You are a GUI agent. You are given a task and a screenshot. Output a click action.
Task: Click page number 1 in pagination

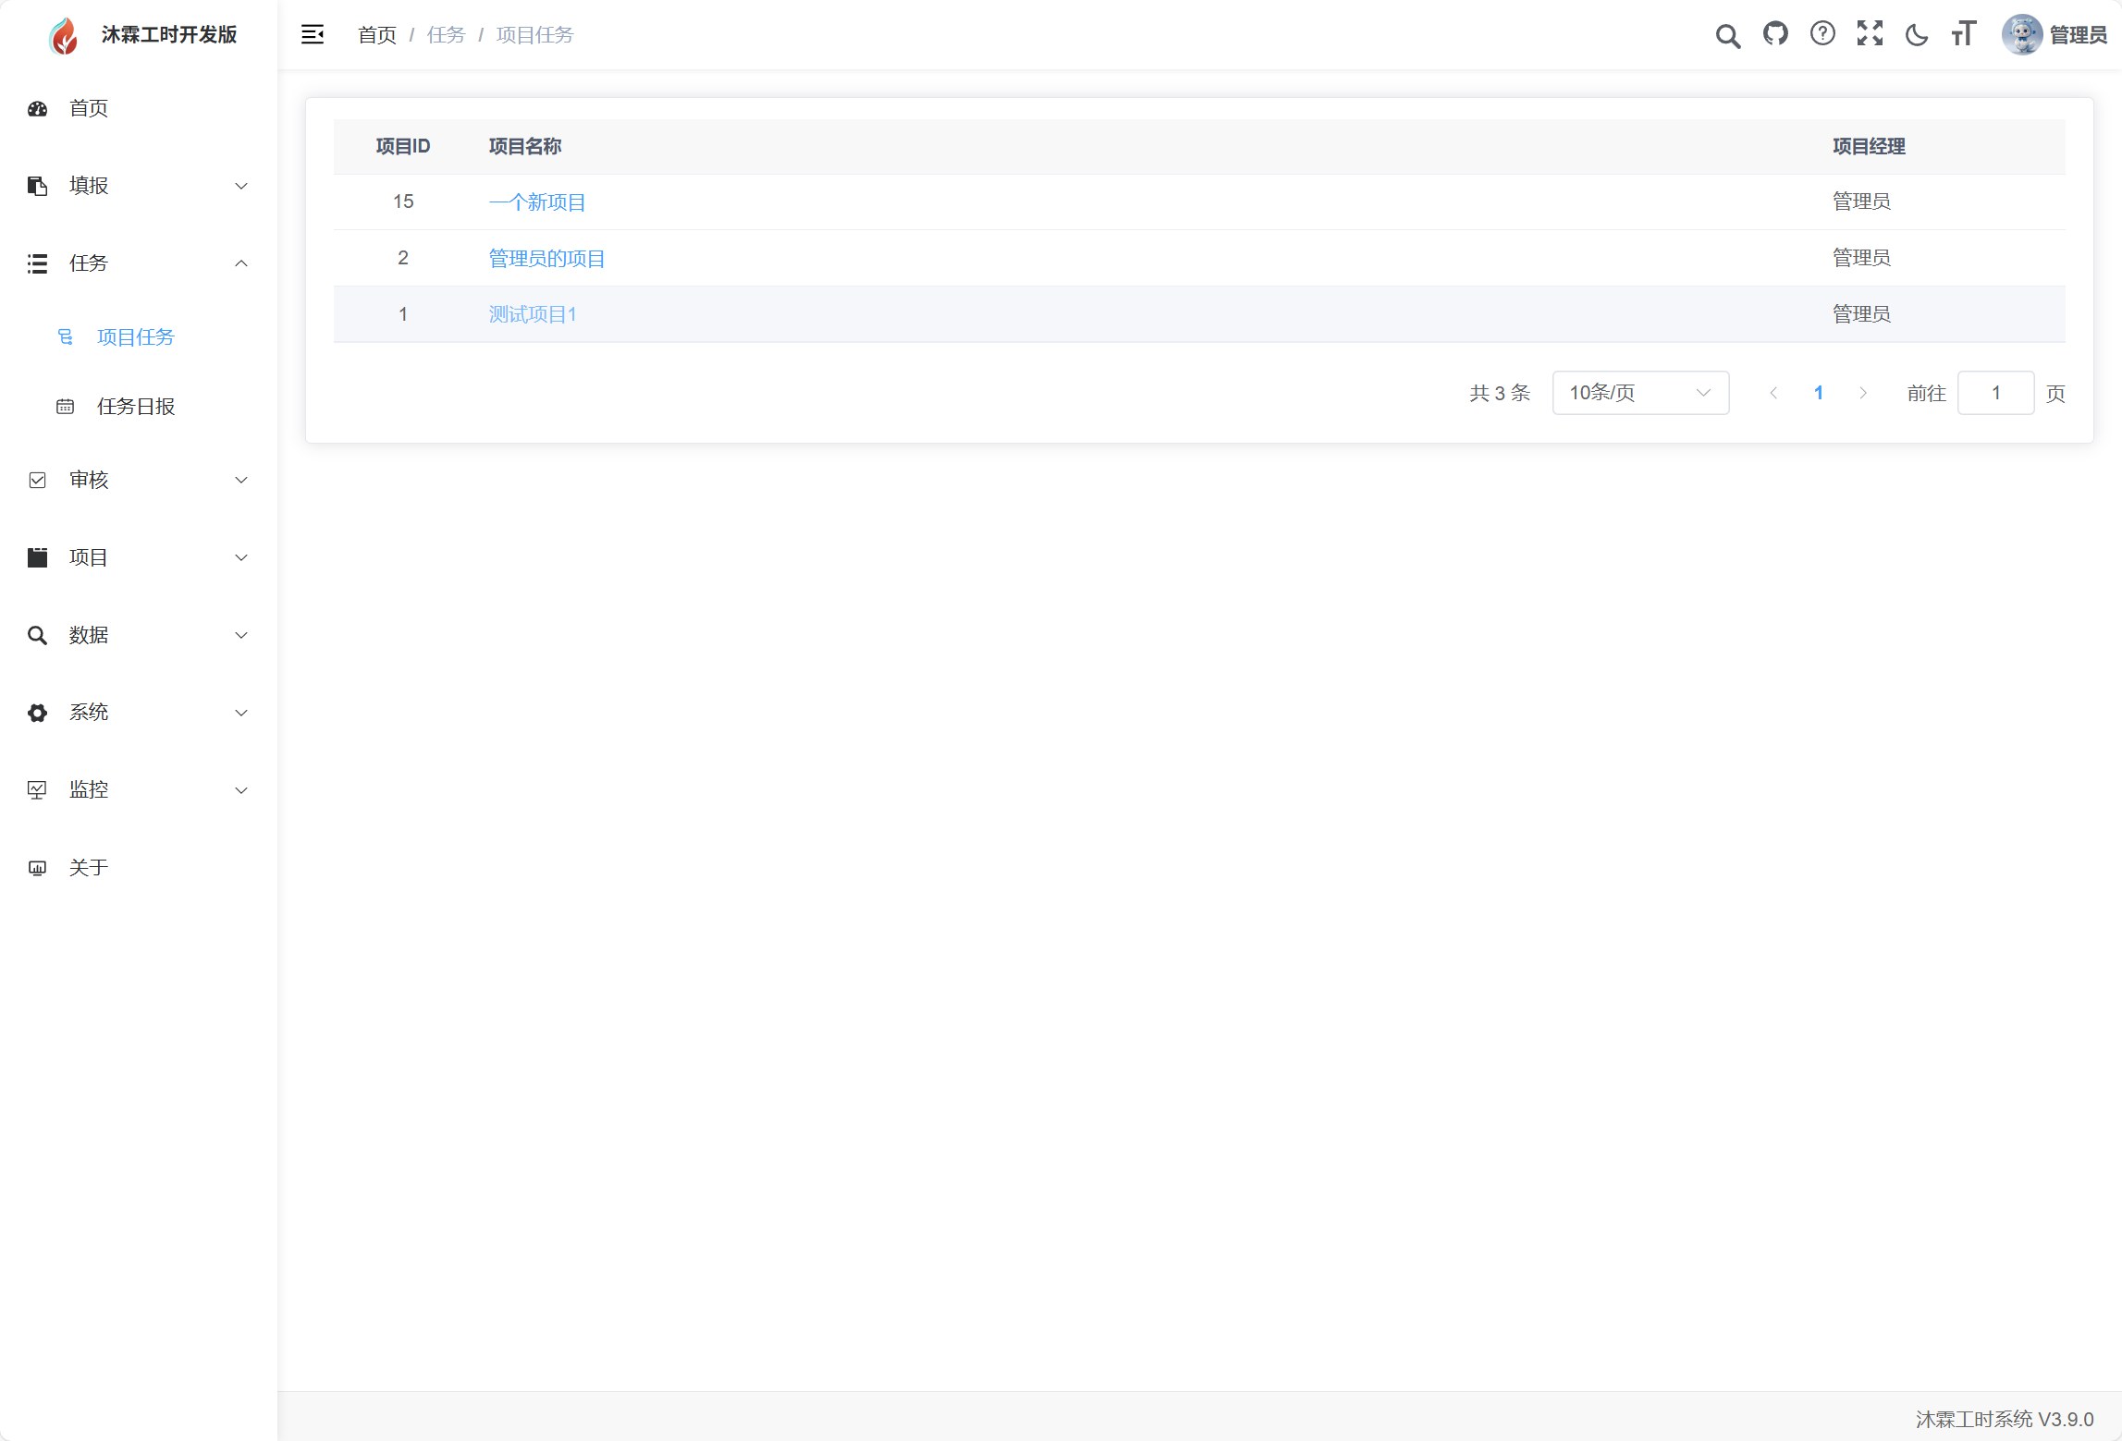pos(1818,393)
